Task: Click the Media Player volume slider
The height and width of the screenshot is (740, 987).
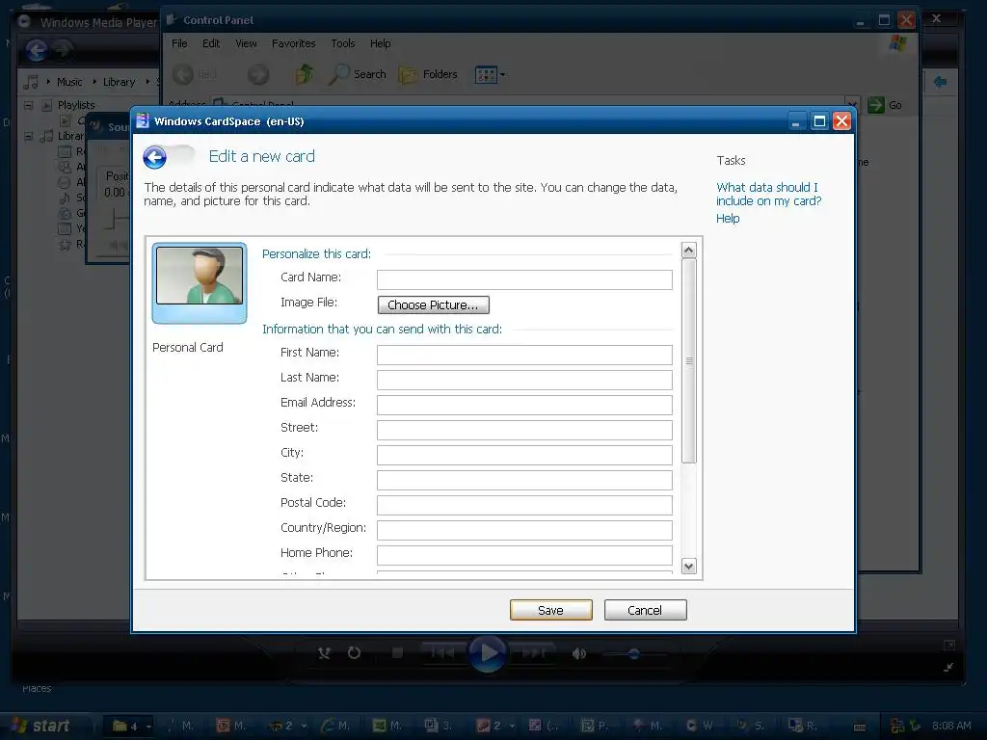Action: pos(634,654)
